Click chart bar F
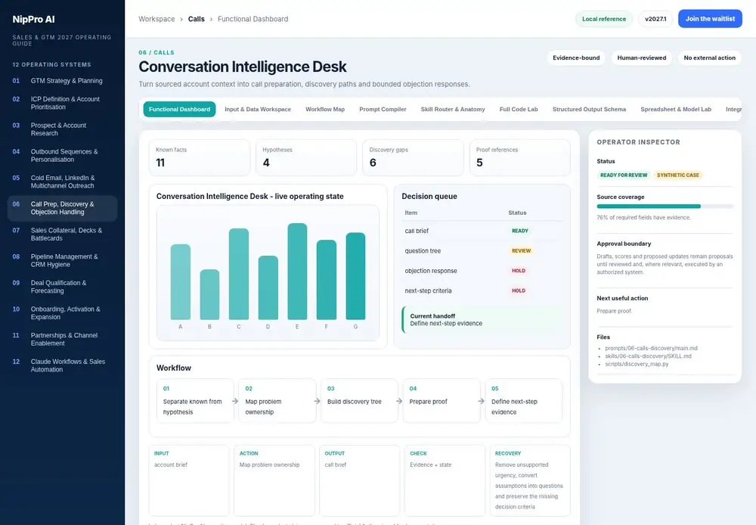The image size is (756, 525). coord(327,279)
